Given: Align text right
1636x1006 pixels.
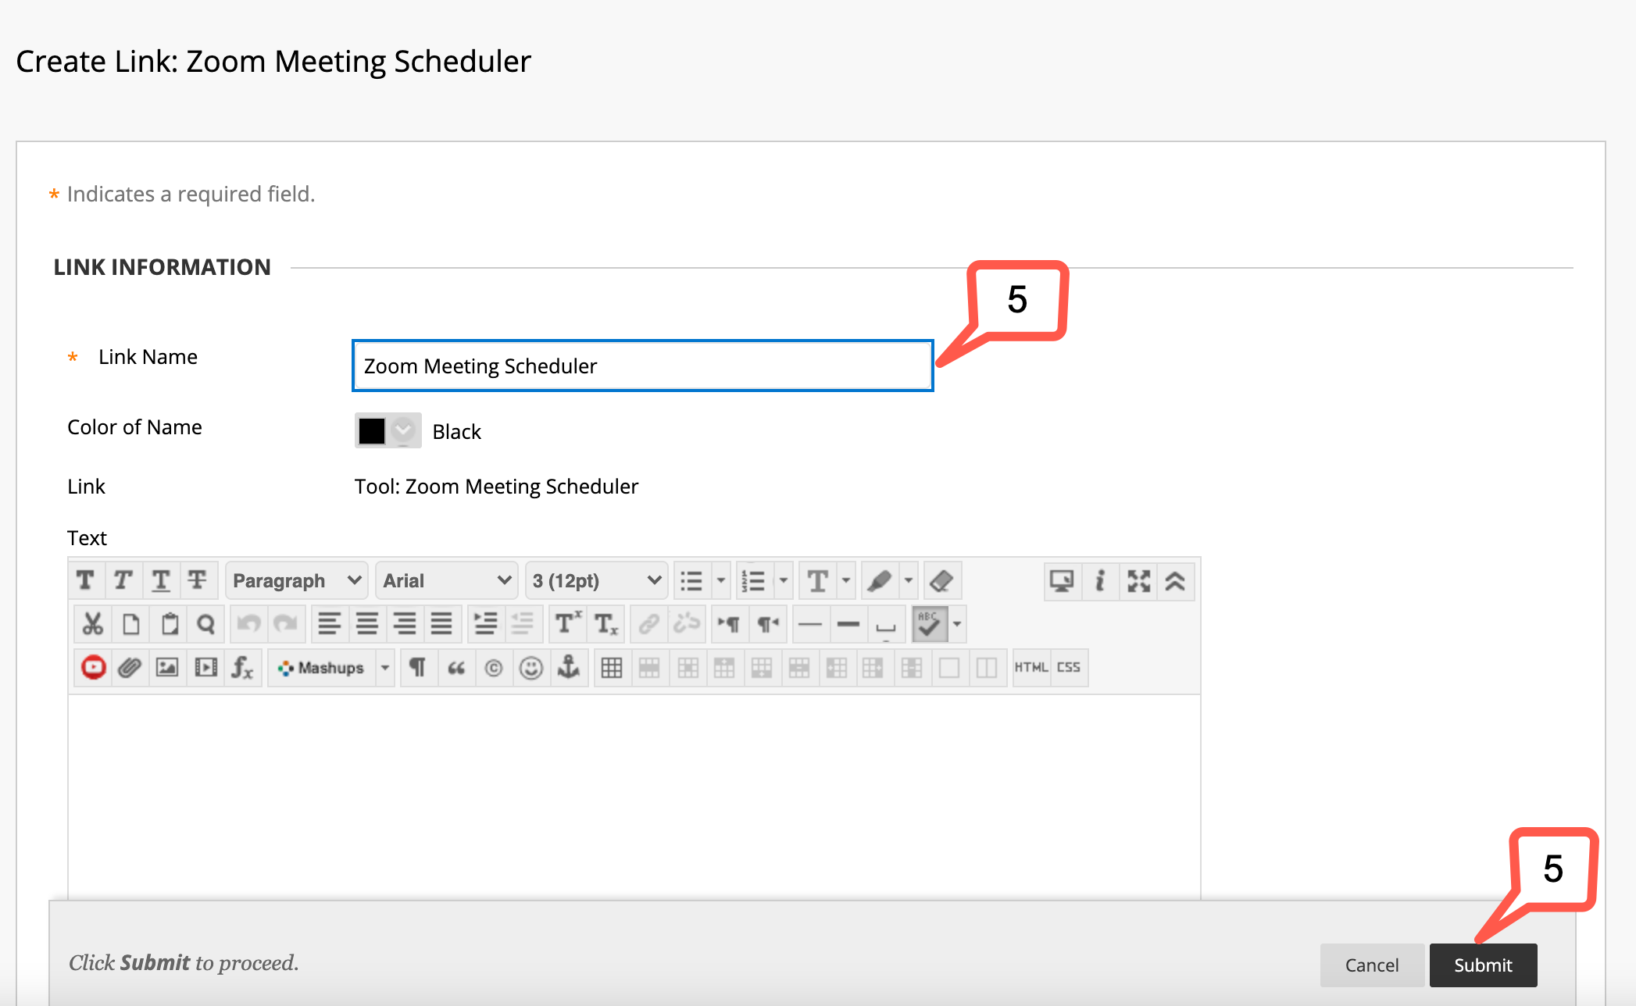Looking at the screenshot, I should point(404,624).
